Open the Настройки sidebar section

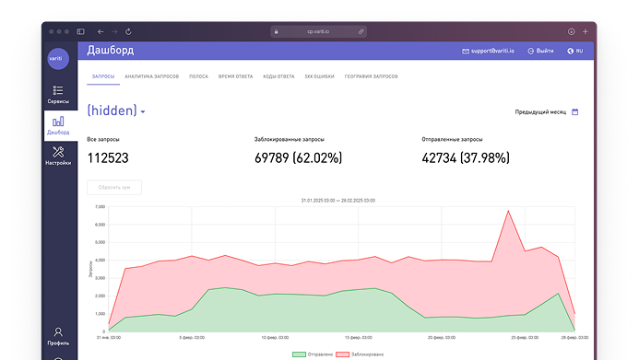(x=58, y=156)
